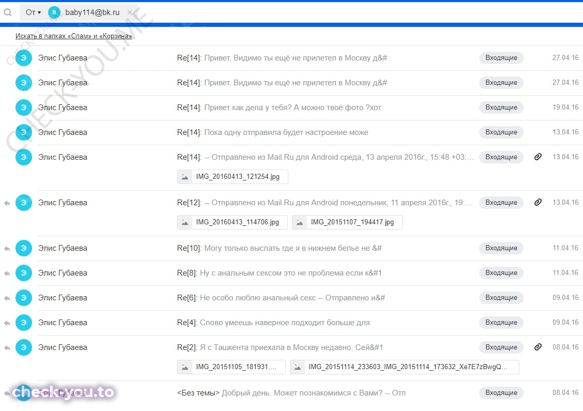This screenshot has height=411, width=583.
Task: Select avatar of Re[4] email row
Action: click(x=23, y=323)
